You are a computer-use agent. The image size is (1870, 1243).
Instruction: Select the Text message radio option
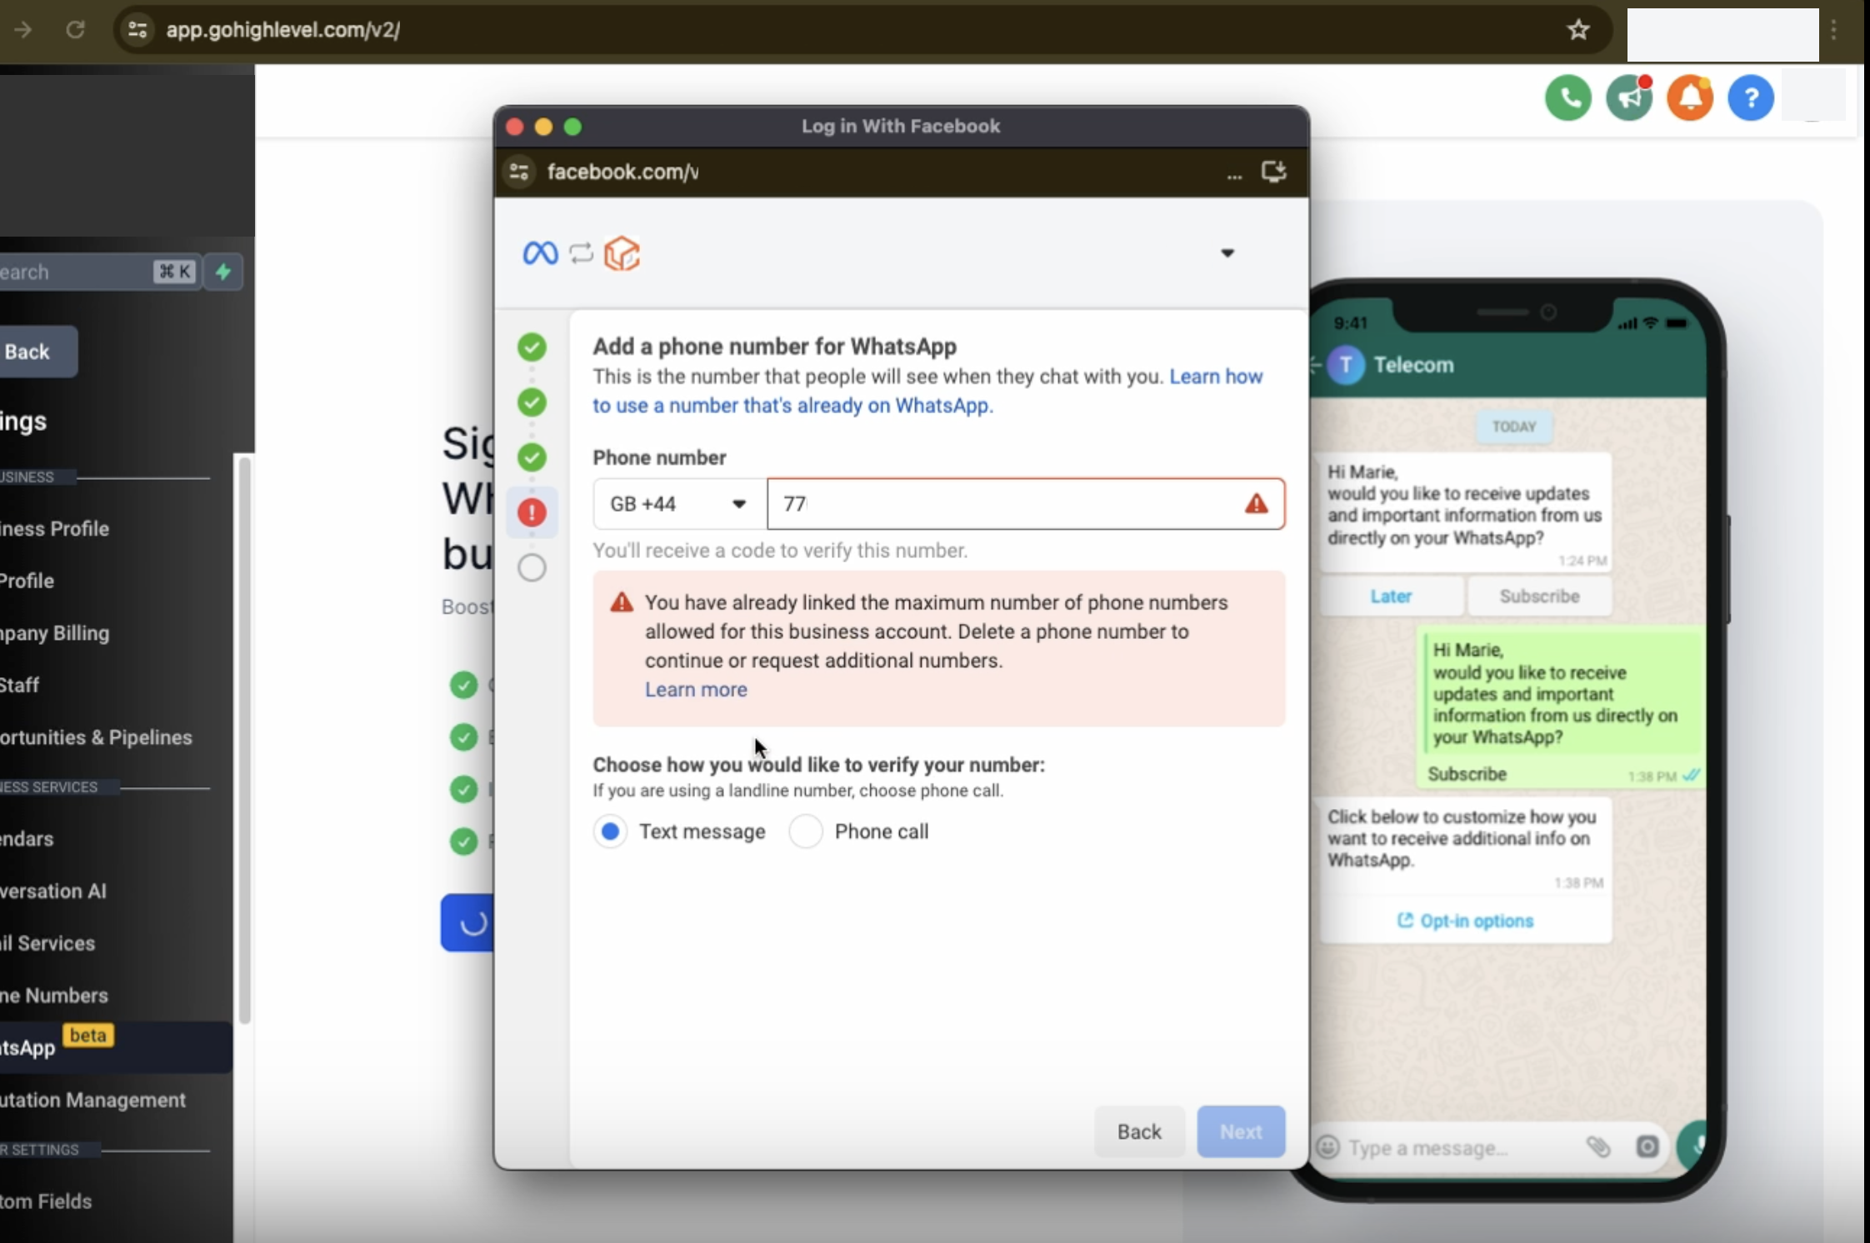[610, 831]
